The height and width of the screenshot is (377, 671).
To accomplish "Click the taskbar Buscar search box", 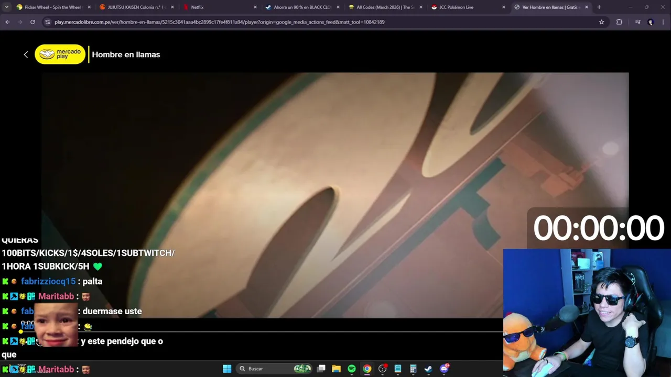I will (x=275, y=369).
